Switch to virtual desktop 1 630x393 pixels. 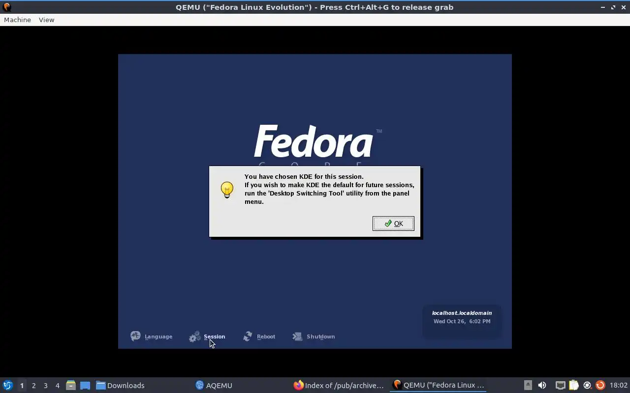[x=22, y=386]
